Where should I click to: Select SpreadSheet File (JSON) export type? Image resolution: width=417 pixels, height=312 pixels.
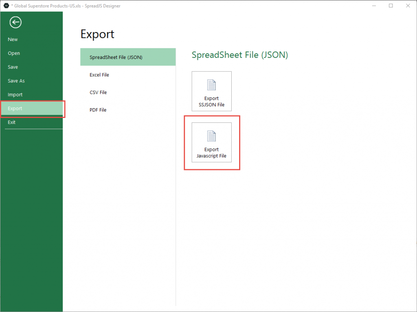pyautogui.click(x=128, y=57)
